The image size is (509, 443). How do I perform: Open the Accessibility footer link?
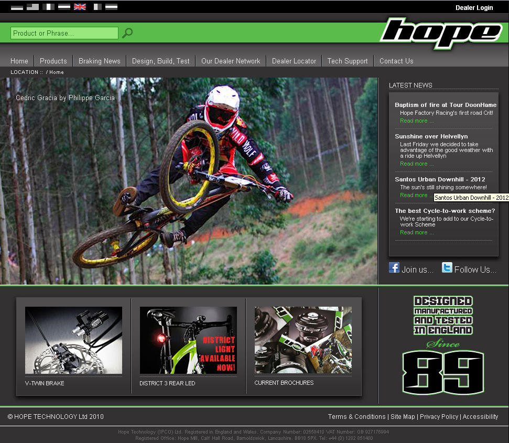pos(481,417)
